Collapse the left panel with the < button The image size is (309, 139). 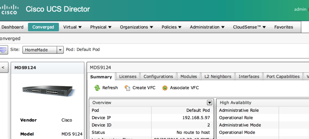click(3, 67)
